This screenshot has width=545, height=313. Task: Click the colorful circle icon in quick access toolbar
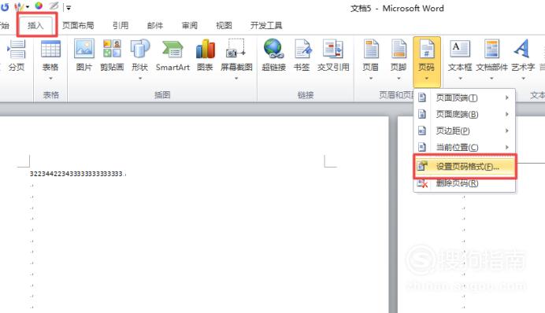click(x=39, y=6)
